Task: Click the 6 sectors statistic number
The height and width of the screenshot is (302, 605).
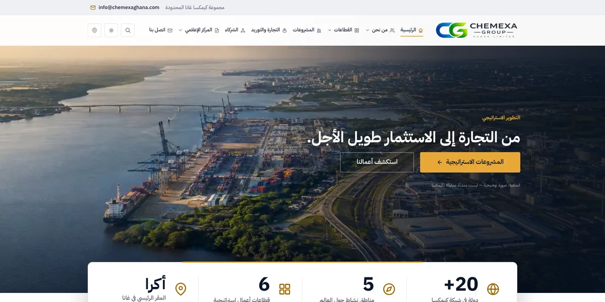Action: point(264,284)
